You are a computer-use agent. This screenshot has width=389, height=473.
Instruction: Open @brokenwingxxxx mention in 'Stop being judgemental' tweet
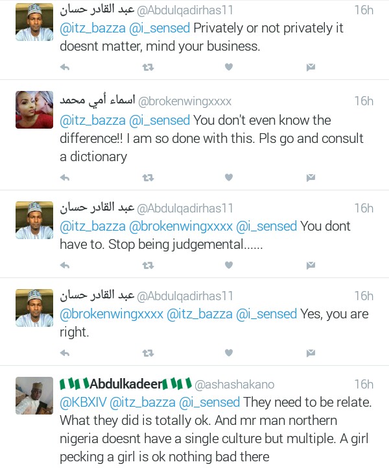181,226
